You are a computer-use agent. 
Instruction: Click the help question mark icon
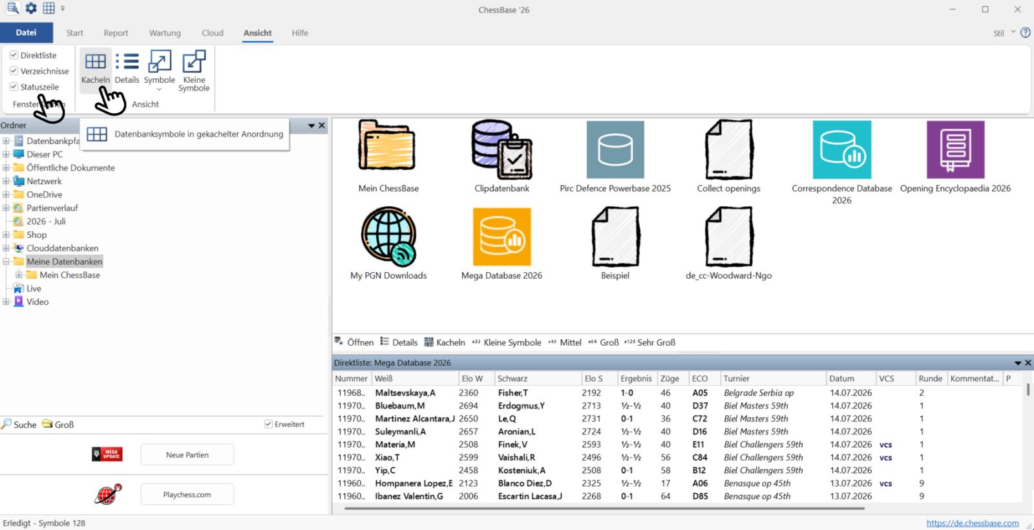pyautogui.click(x=1025, y=32)
